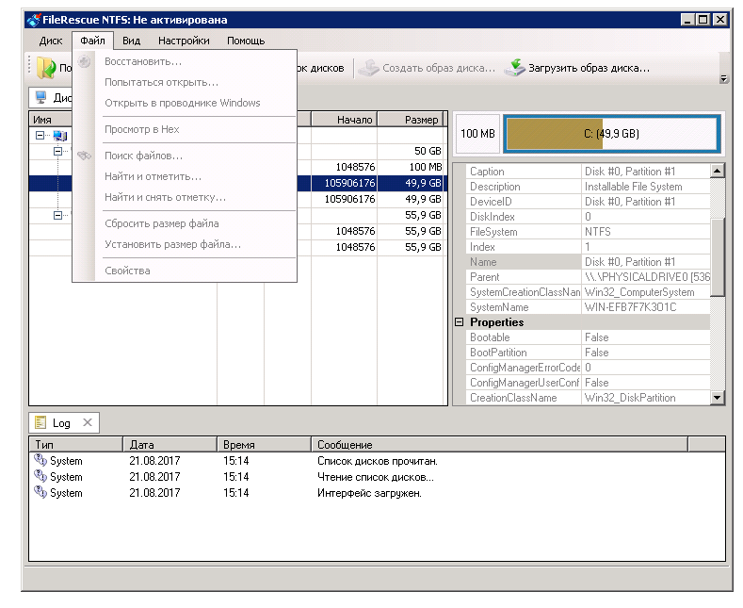Open the 'Настройки' menu
The width and height of the screenshot is (743, 608).
point(184,41)
